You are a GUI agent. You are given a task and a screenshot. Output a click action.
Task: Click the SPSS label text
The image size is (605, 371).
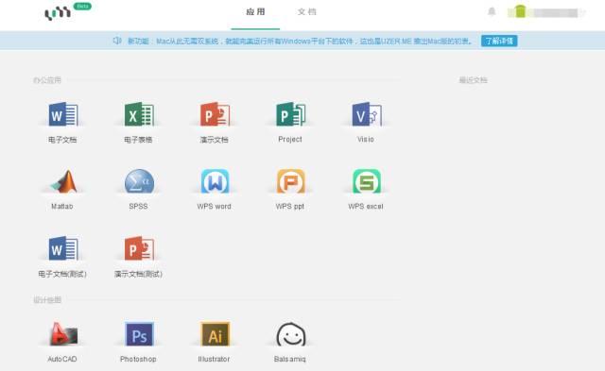coord(138,207)
